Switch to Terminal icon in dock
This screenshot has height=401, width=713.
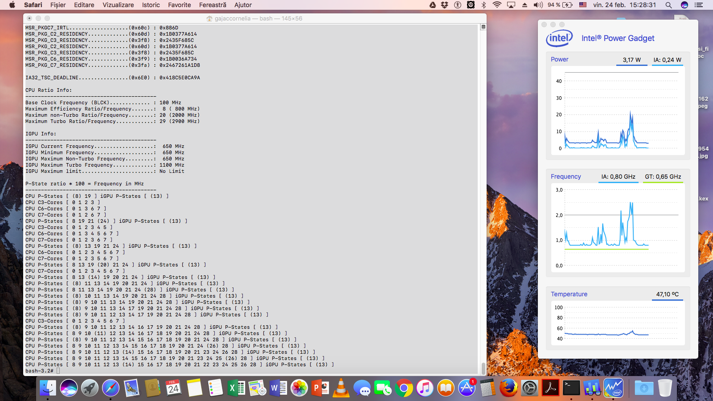coord(571,388)
